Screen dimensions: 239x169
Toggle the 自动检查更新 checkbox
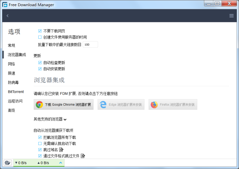[x=40, y=63]
